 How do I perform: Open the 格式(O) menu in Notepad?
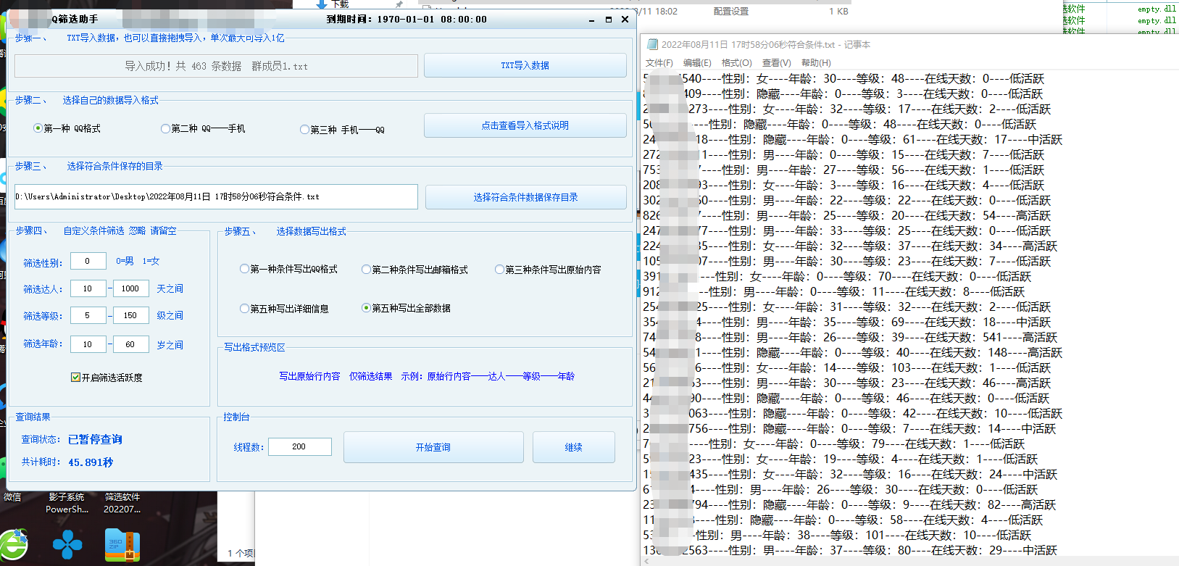[x=736, y=63]
